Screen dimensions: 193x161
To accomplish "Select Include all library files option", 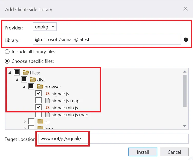I will click(x=7, y=52).
